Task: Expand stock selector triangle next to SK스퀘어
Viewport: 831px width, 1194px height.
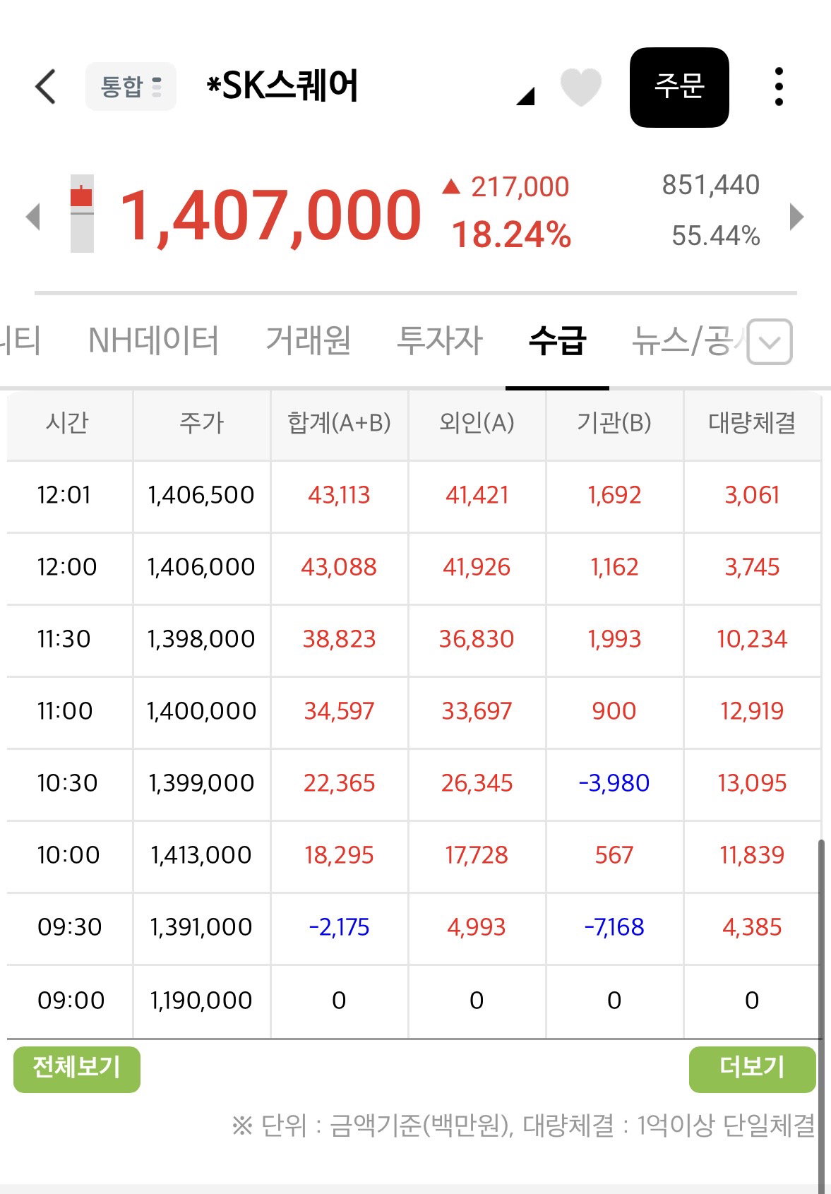Action: (x=526, y=96)
